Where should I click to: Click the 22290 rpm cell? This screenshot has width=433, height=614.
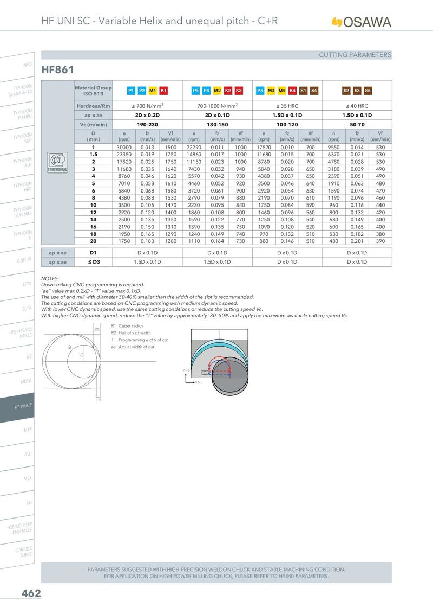click(x=194, y=147)
